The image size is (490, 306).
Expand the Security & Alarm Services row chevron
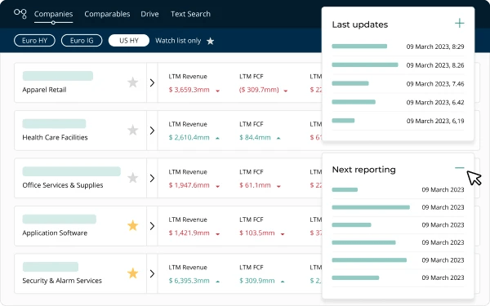point(152,273)
